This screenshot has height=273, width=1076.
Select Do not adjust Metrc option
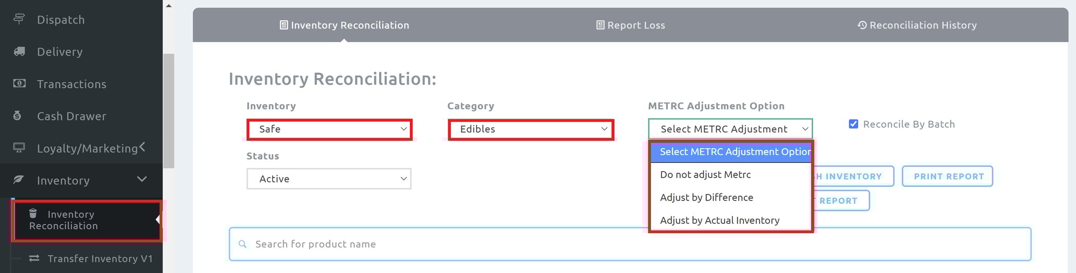705,175
